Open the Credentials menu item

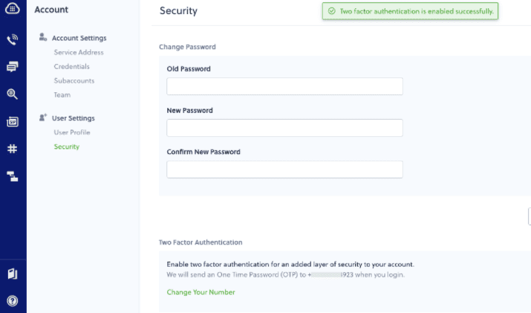[71, 66]
